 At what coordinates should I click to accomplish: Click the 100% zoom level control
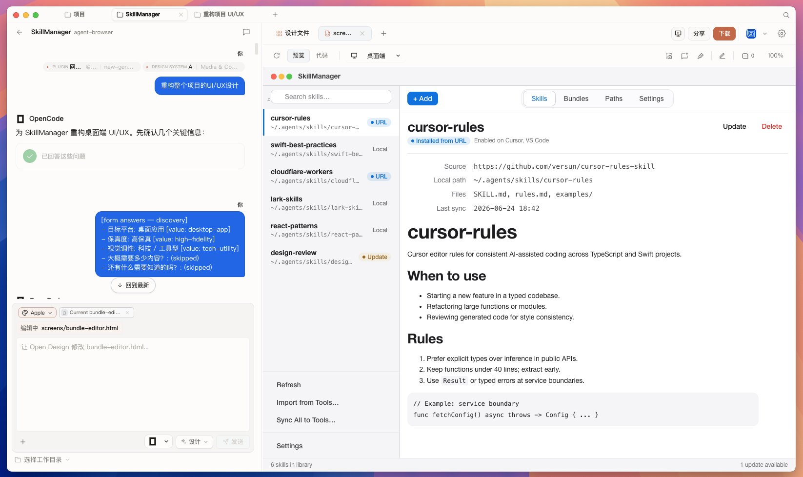coord(775,56)
